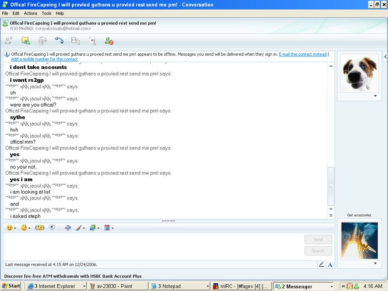Click the 'Last message received' status text
Viewport: 388px width, 291px height.
pyautogui.click(x=51, y=264)
